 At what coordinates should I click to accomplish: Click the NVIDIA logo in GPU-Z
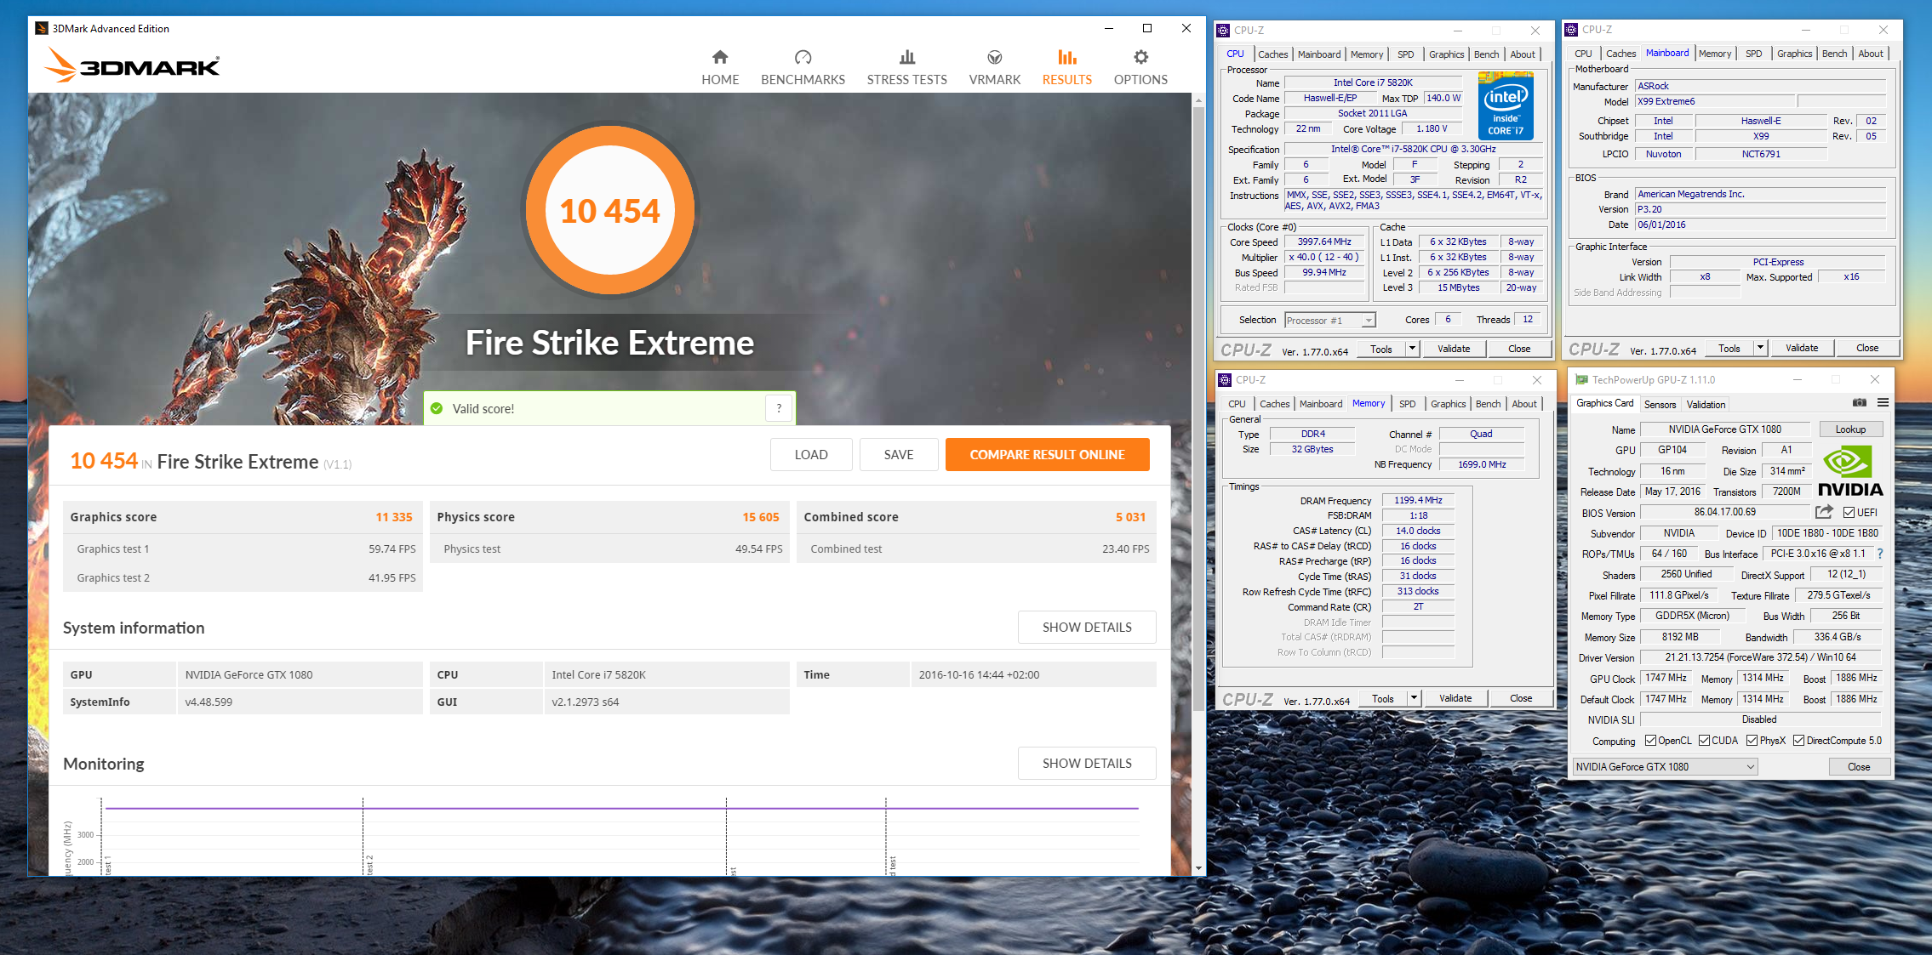point(1850,472)
